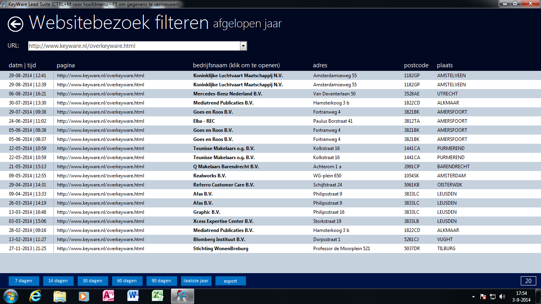Click address Professor de Moorplein 521
541x304 pixels.
tap(341, 249)
